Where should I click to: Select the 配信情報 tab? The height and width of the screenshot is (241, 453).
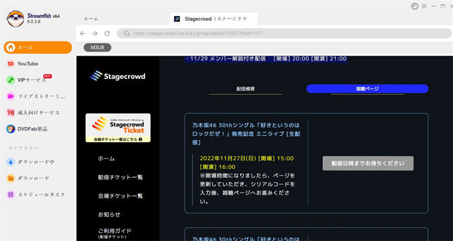tap(245, 89)
